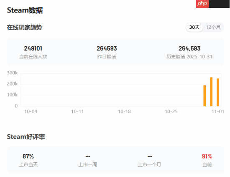
Task: Click the 昨日峰值 label
Action: tap(107, 57)
